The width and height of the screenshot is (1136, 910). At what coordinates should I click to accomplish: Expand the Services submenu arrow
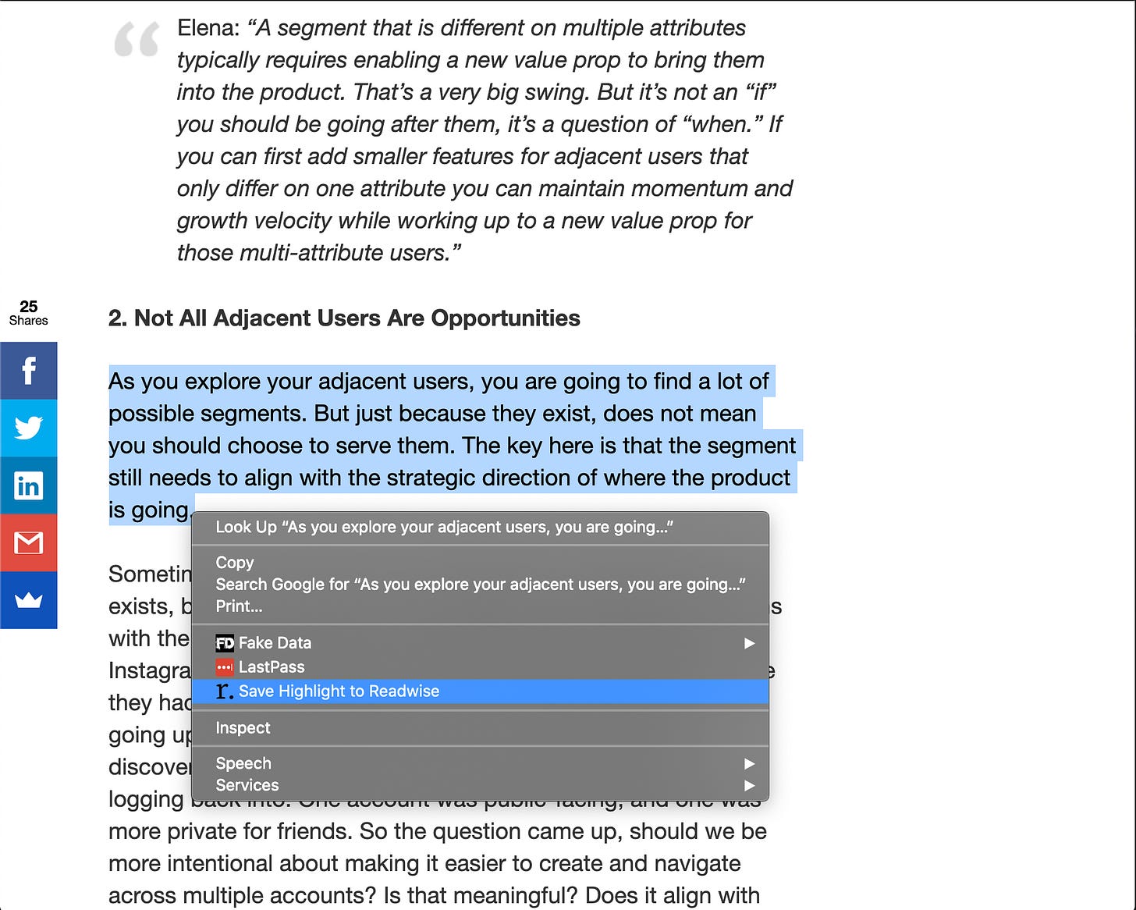749,785
